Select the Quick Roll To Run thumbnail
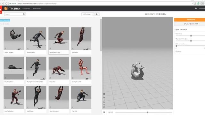Screen dimensions: 205x115 pyautogui.click(x=59, y=39)
